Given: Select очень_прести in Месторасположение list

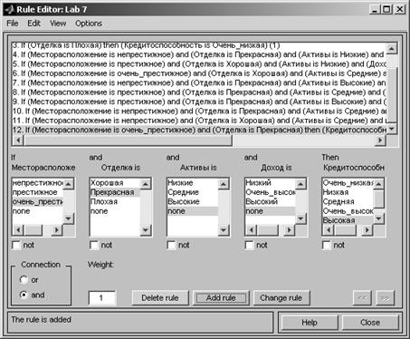Looking at the screenshot, I should [x=38, y=201].
